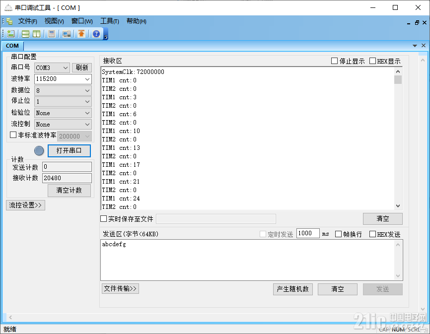Click the round port status indicator
Screen dimensions: 430x334
39,151
